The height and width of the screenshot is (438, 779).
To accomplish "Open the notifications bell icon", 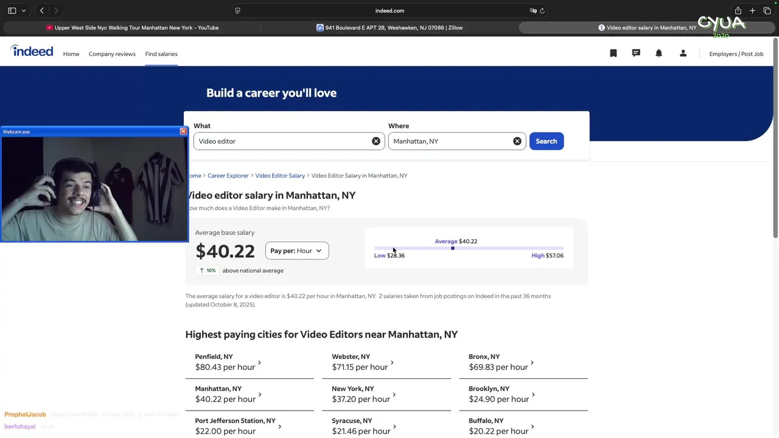I will point(658,54).
